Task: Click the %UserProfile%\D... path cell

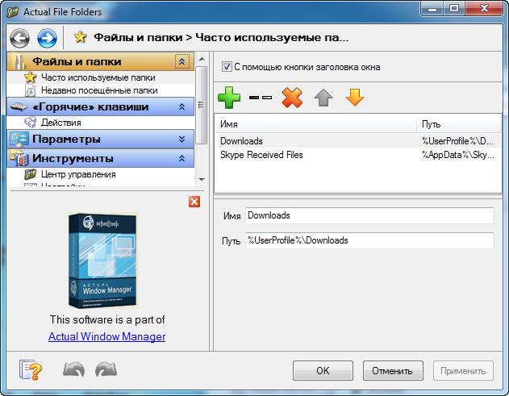Action: pyautogui.click(x=457, y=141)
